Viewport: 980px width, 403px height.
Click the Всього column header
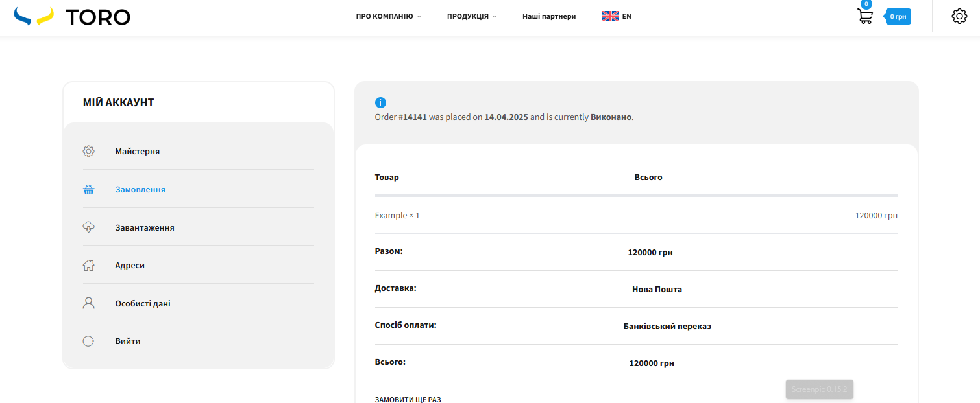(648, 177)
